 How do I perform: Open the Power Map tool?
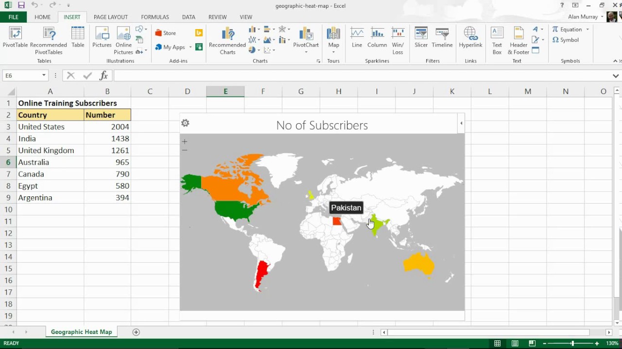(333, 38)
